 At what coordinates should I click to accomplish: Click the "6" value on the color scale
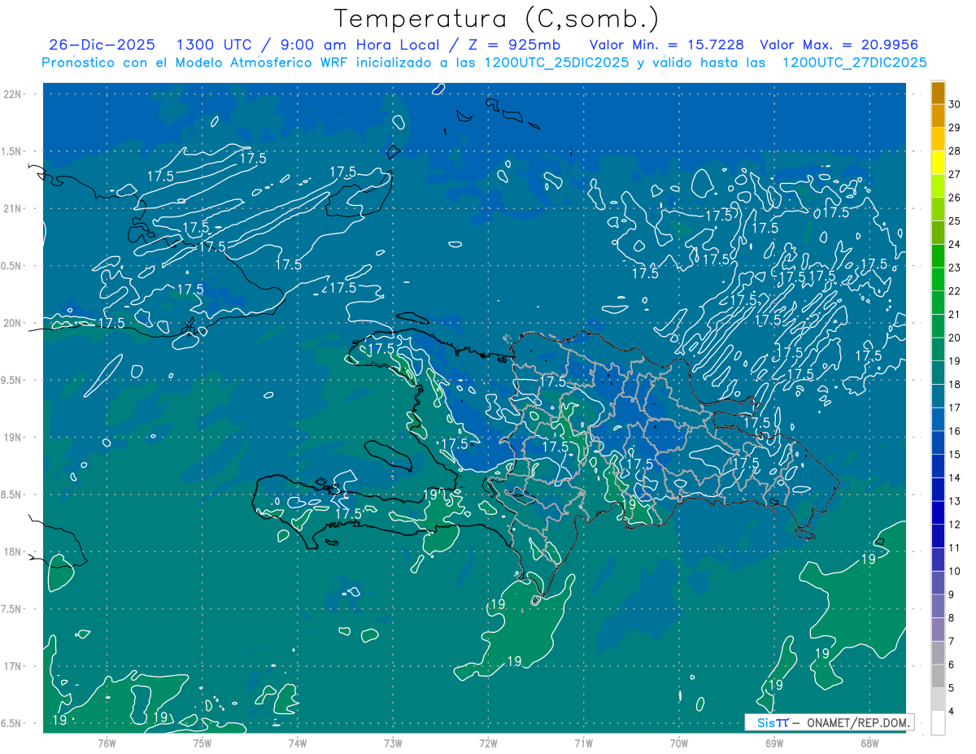pos(952,665)
